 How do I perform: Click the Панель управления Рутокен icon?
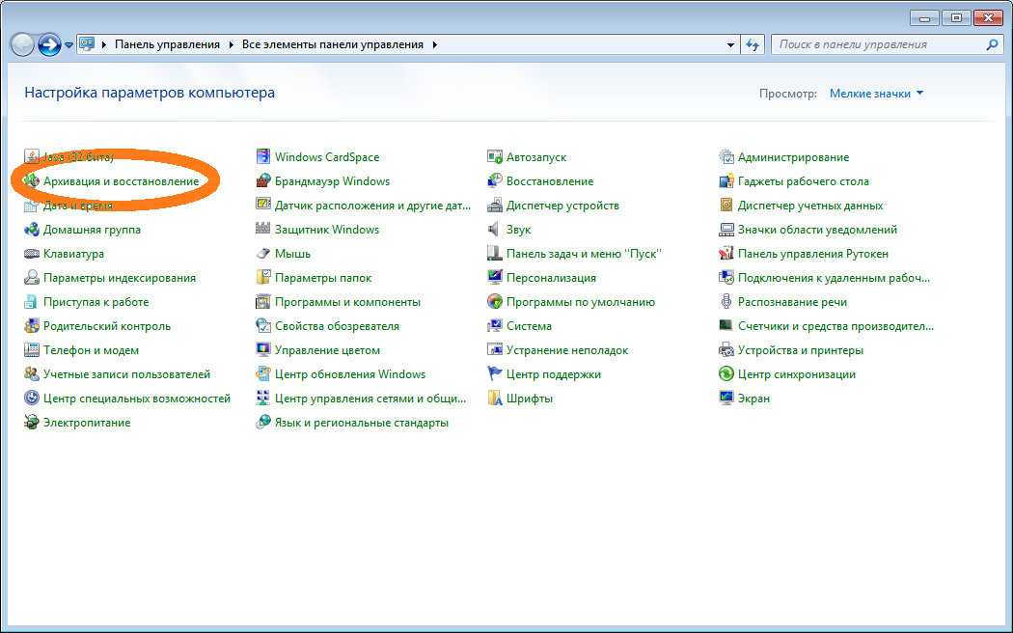point(726,254)
